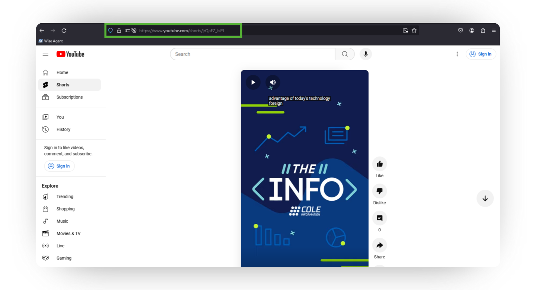Open Movies & TV under Explore
The height and width of the screenshot is (290, 537).
(x=70, y=234)
